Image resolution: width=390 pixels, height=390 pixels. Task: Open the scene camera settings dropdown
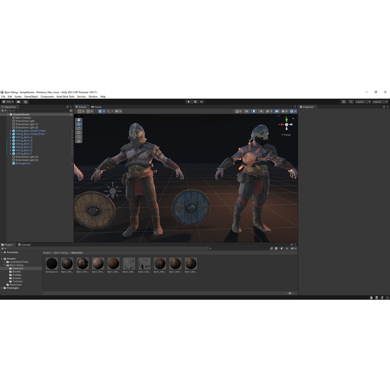tap(284, 112)
